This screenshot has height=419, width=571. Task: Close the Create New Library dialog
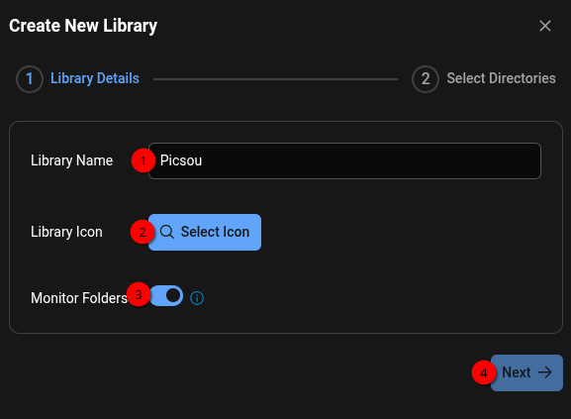(545, 26)
